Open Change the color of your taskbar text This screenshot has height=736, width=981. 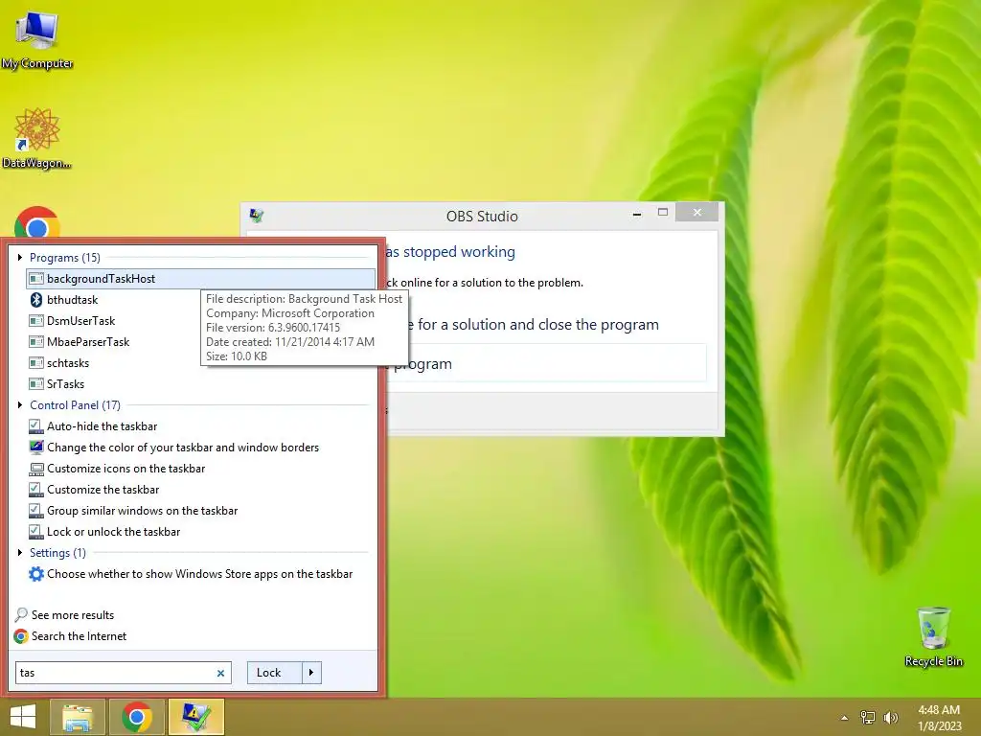[183, 448]
